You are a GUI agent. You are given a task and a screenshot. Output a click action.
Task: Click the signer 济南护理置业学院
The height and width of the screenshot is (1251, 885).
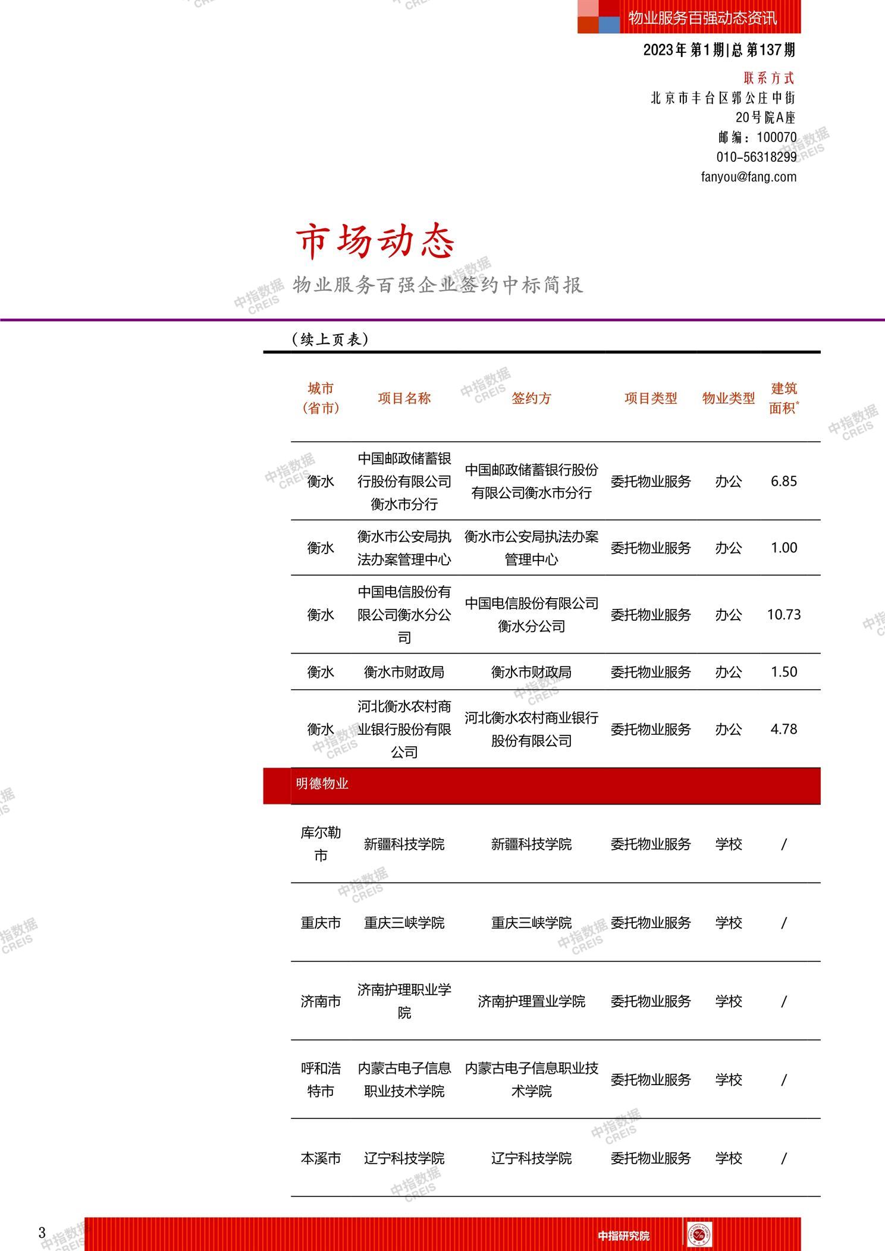(x=532, y=1001)
